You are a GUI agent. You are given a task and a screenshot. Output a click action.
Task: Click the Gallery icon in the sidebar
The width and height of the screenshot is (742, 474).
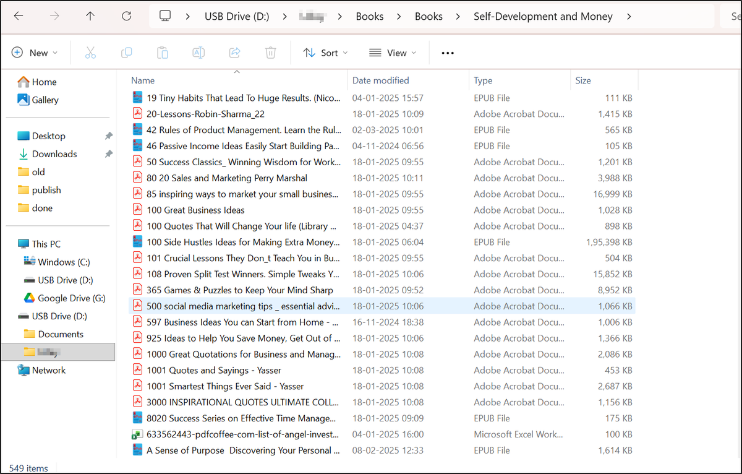23,100
